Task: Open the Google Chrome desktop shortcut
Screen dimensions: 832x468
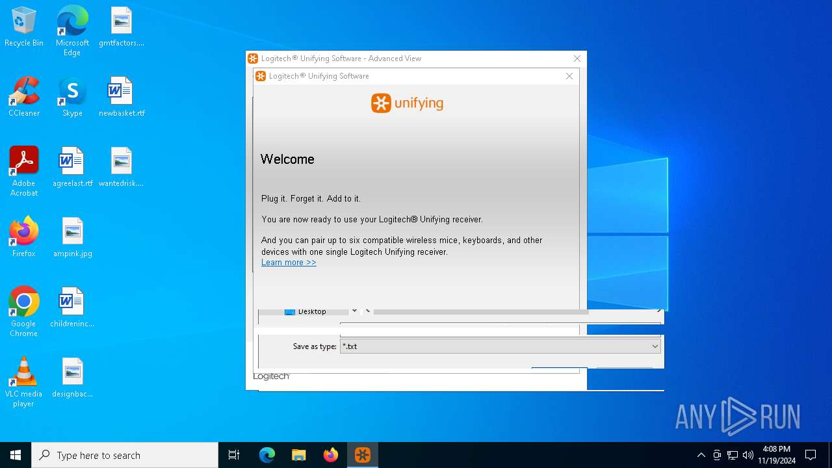Action: (24, 312)
